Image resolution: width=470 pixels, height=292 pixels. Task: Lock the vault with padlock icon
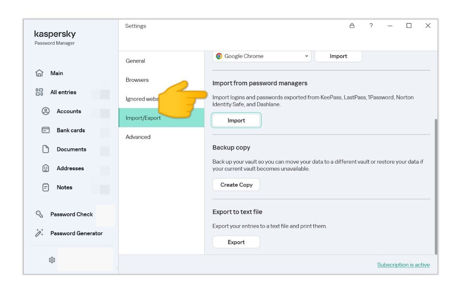coord(352,26)
